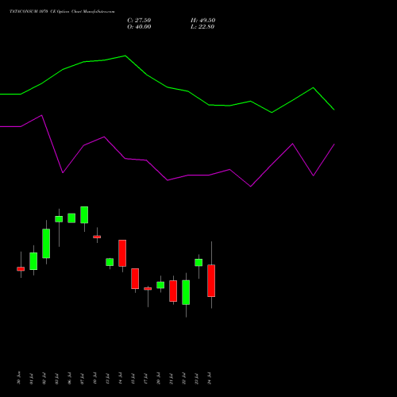This screenshot has height=397, width=397.
Task: Select the close value C: 27.50
Action: pos(139,21)
